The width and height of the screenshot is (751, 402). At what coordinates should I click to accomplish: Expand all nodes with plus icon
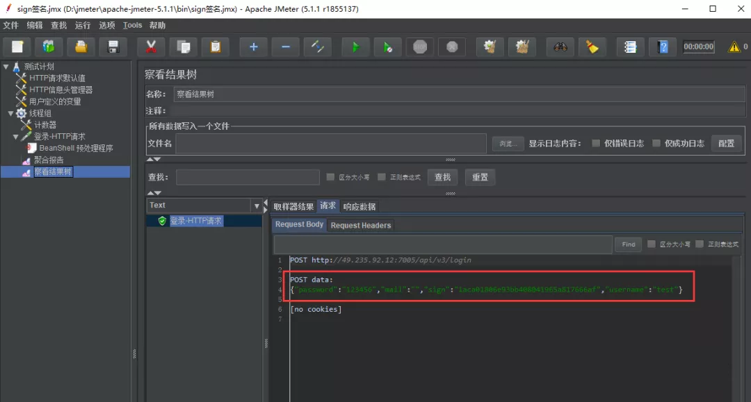pos(253,47)
